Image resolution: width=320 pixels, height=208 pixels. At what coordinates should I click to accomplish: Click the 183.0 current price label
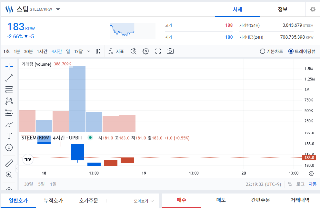pos(309,158)
